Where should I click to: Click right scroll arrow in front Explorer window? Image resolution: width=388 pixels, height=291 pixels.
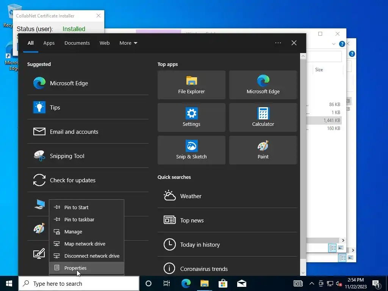pyautogui.click(x=343, y=240)
